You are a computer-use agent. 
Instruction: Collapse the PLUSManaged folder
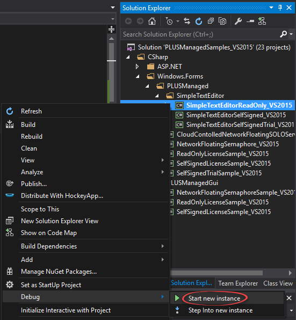point(147,86)
